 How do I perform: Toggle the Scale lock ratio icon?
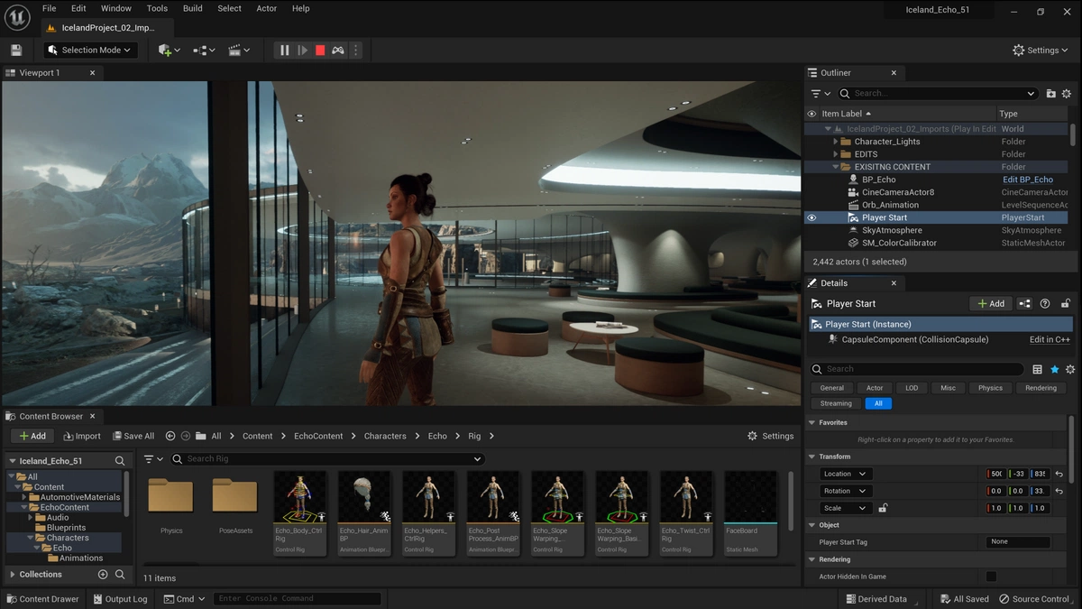click(x=883, y=508)
